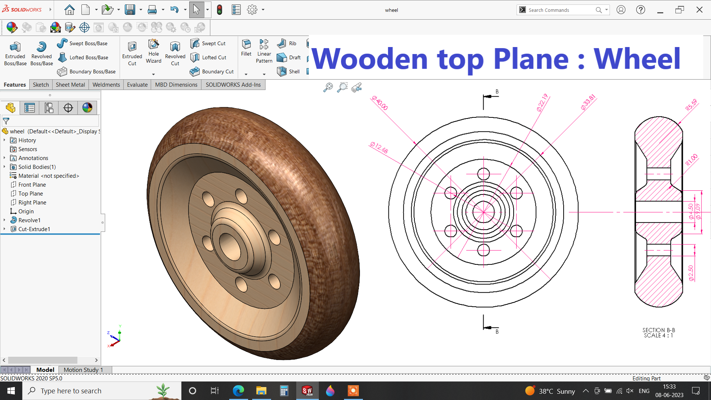Open the DisplayManager appearance tab
This screenshot has height=400, width=711.
coord(87,108)
